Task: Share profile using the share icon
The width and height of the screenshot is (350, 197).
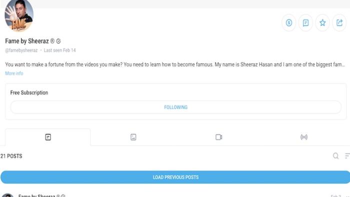Action: [x=339, y=22]
